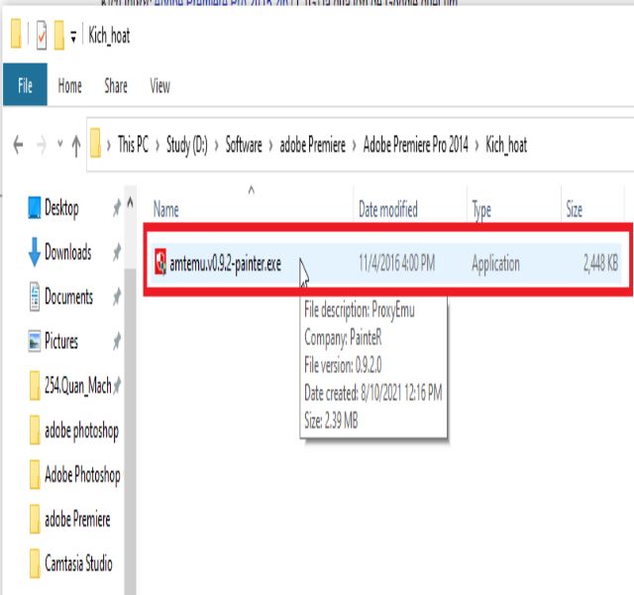634x595 pixels.
Task: Click the 2,448 KB size cell
Action: (601, 264)
